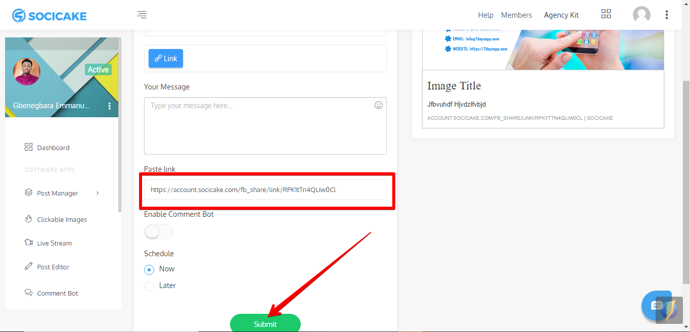The width and height of the screenshot is (690, 332).
Task: Open the user avatar in top bar
Action: (x=641, y=15)
